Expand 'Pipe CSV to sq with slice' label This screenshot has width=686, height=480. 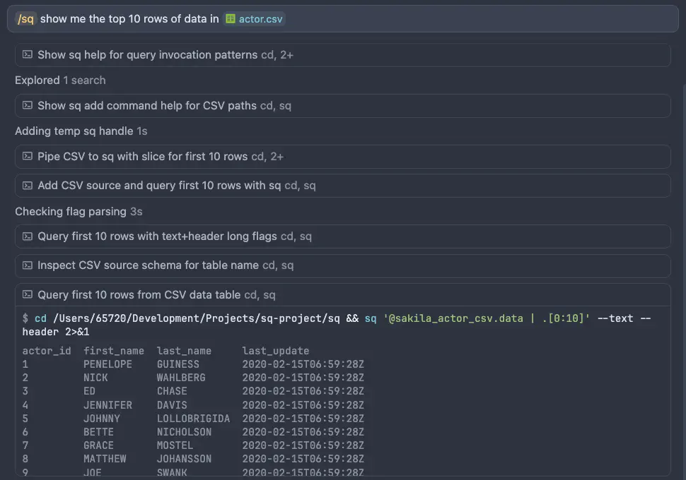tap(142, 156)
